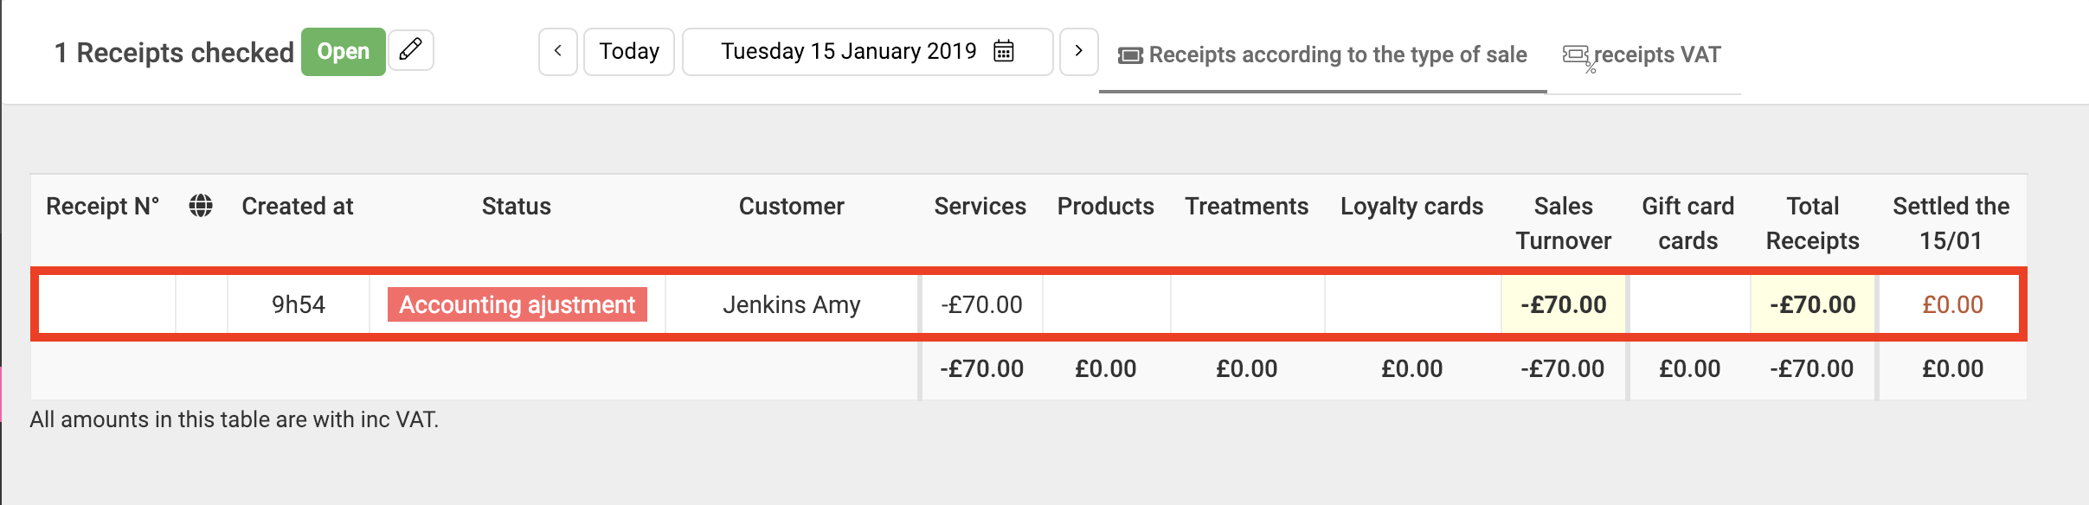The image size is (2089, 505).
Task: Go to next day with right chevron
Action: click(1078, 51)
